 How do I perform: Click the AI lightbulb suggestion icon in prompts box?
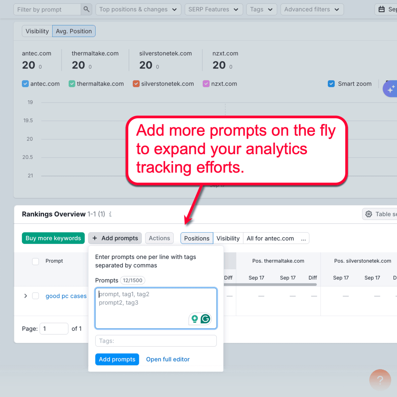195,319
